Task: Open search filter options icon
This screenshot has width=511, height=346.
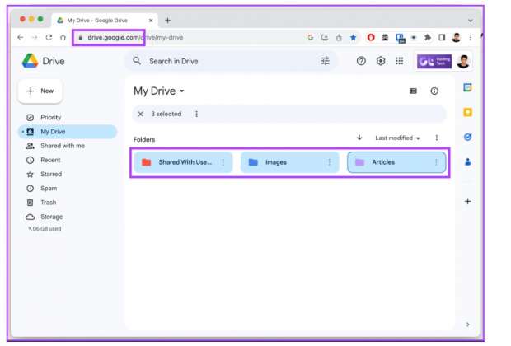Action: tap(325, 61)
